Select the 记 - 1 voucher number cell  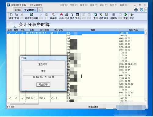point(58,33)
